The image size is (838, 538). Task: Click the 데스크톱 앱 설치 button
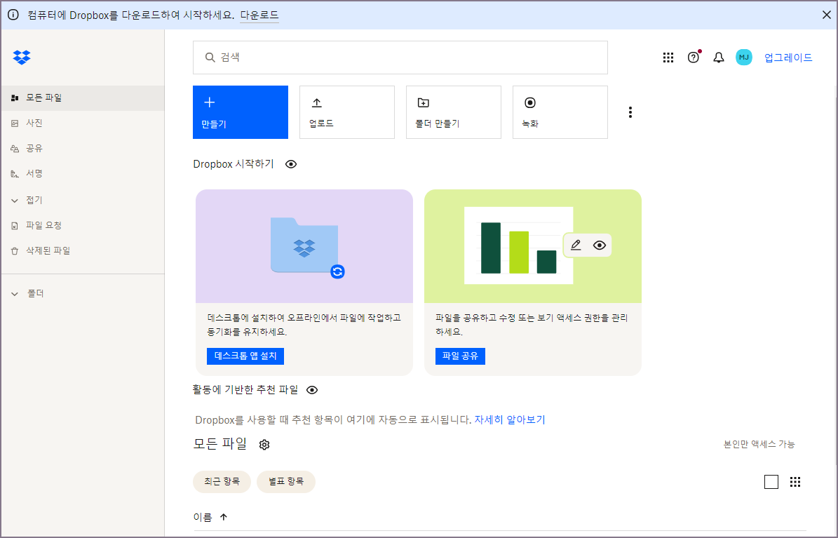pos(245,356)
